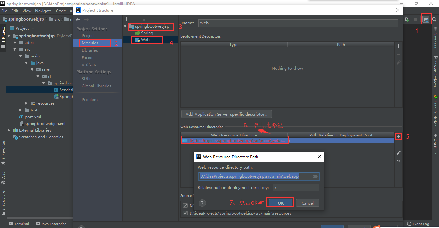This screenshot has height=228, width=439.
Task: Open the Navigate menu
Action: point(43,11)
